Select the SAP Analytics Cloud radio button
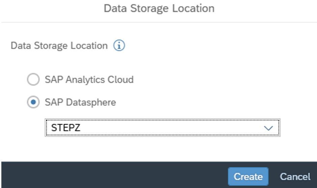The height and width of the screenshot is (188, 317). [33, 80]
